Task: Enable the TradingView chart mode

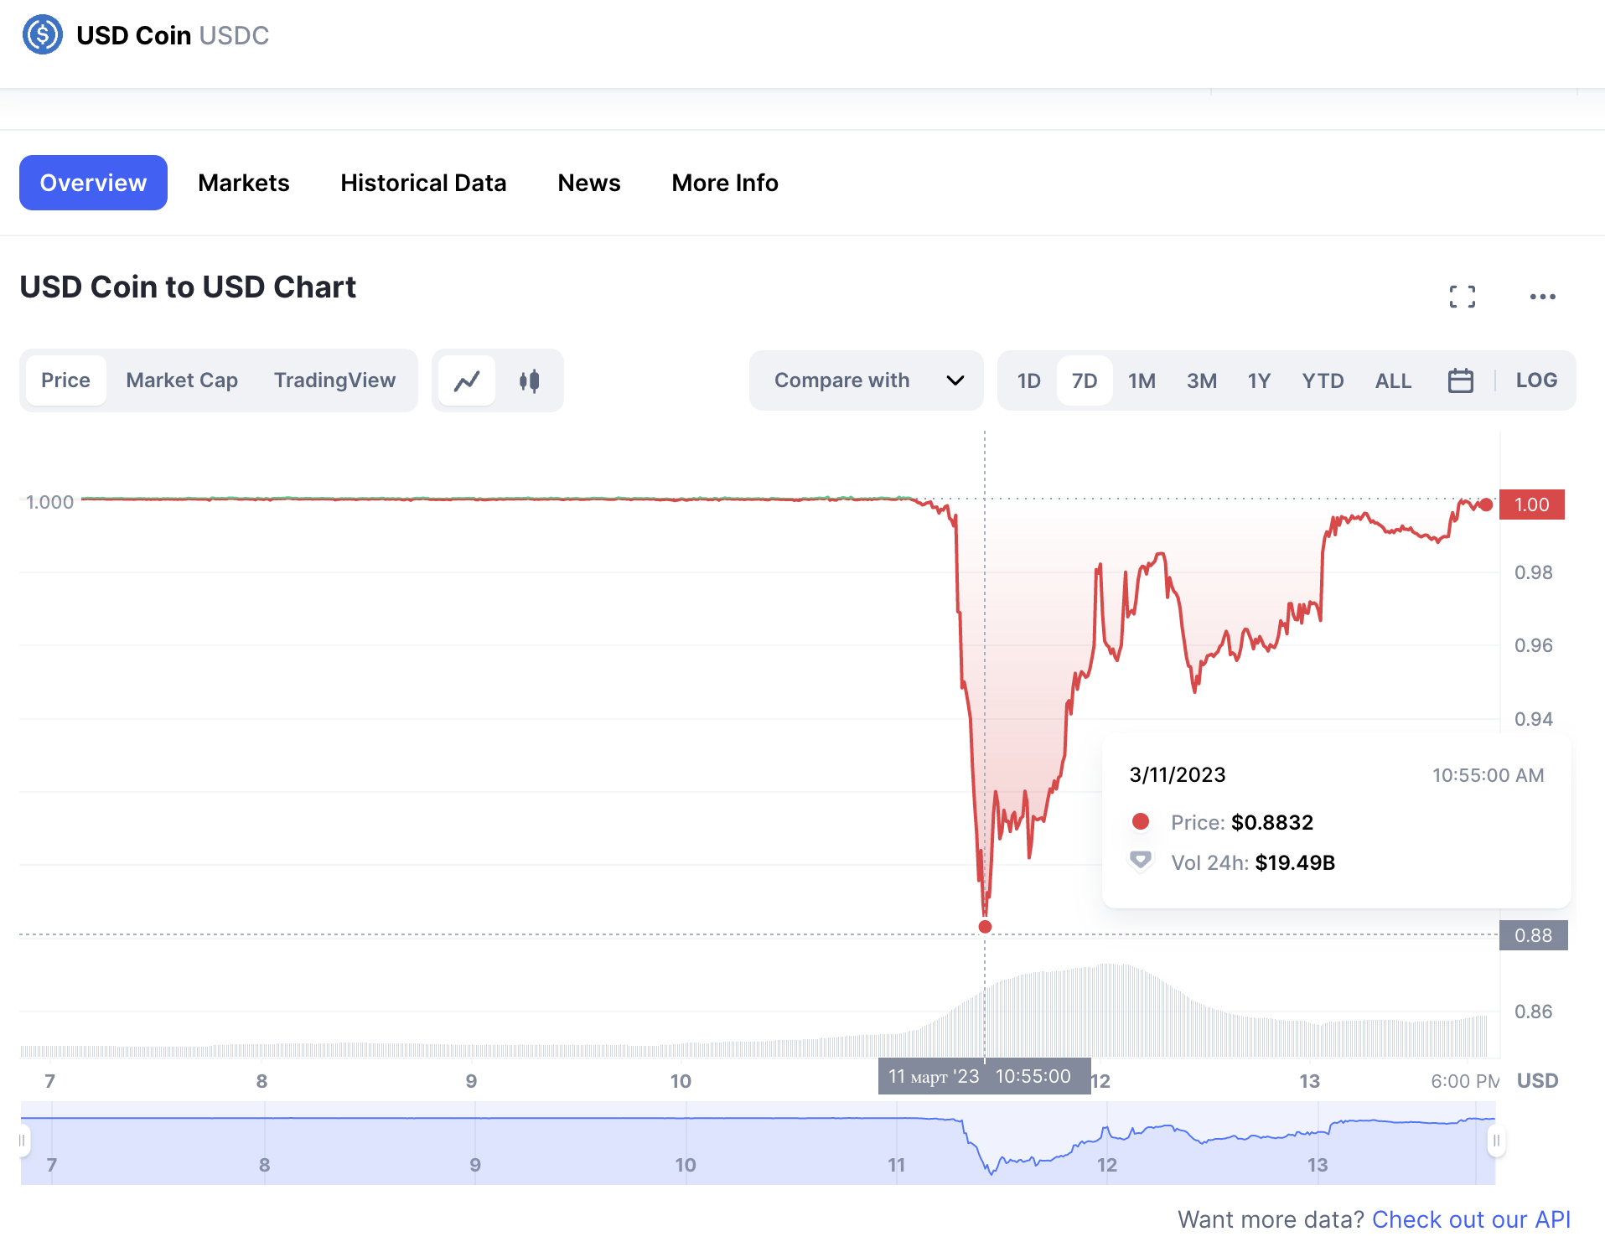Action: pos(334,380)
